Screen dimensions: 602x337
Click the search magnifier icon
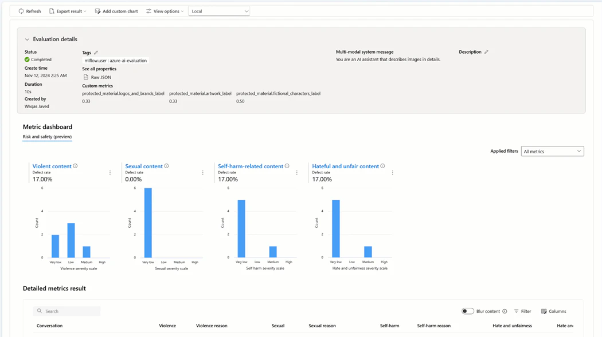40,311
